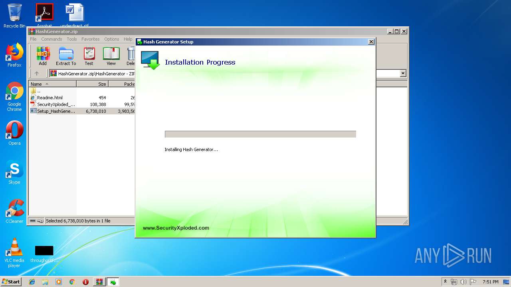Open the Help menu in WinRAR
Image resolution: width=511 pixels, height=287 pixels.
[x=128, y=39]
